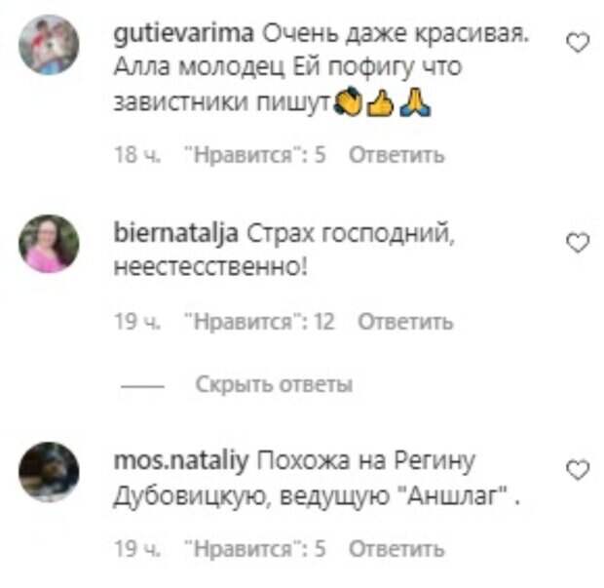
Task: Like mos.nataliy's comment via heart icon
Action: pos(578,470)
